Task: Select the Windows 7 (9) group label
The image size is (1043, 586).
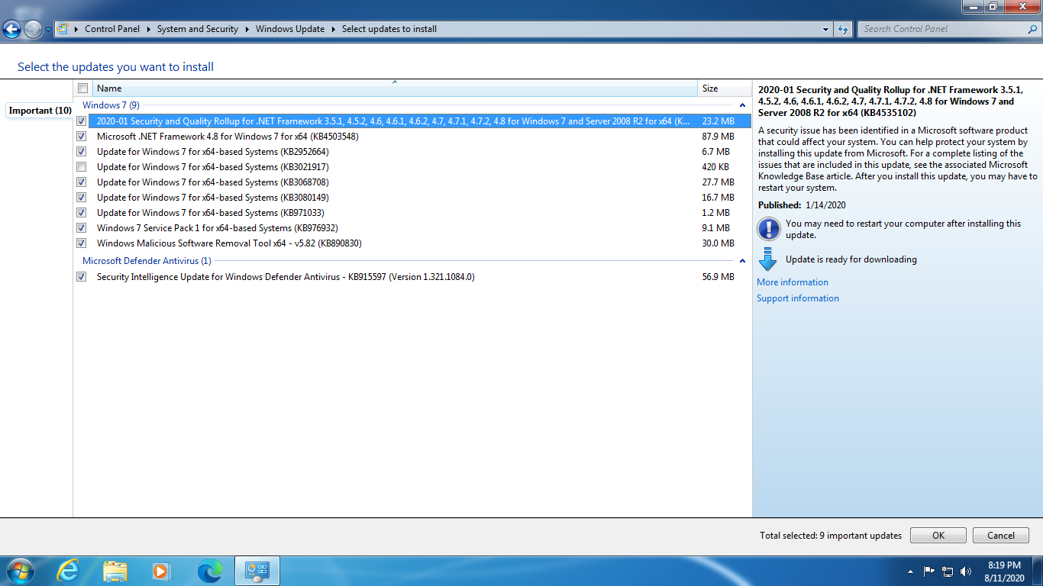Action: click(111, 105)
